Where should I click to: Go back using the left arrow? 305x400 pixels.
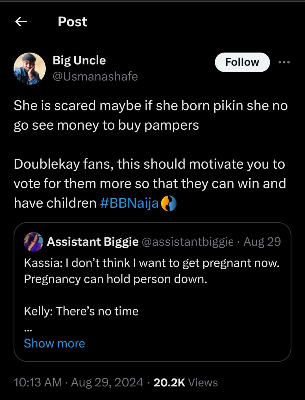21,21
